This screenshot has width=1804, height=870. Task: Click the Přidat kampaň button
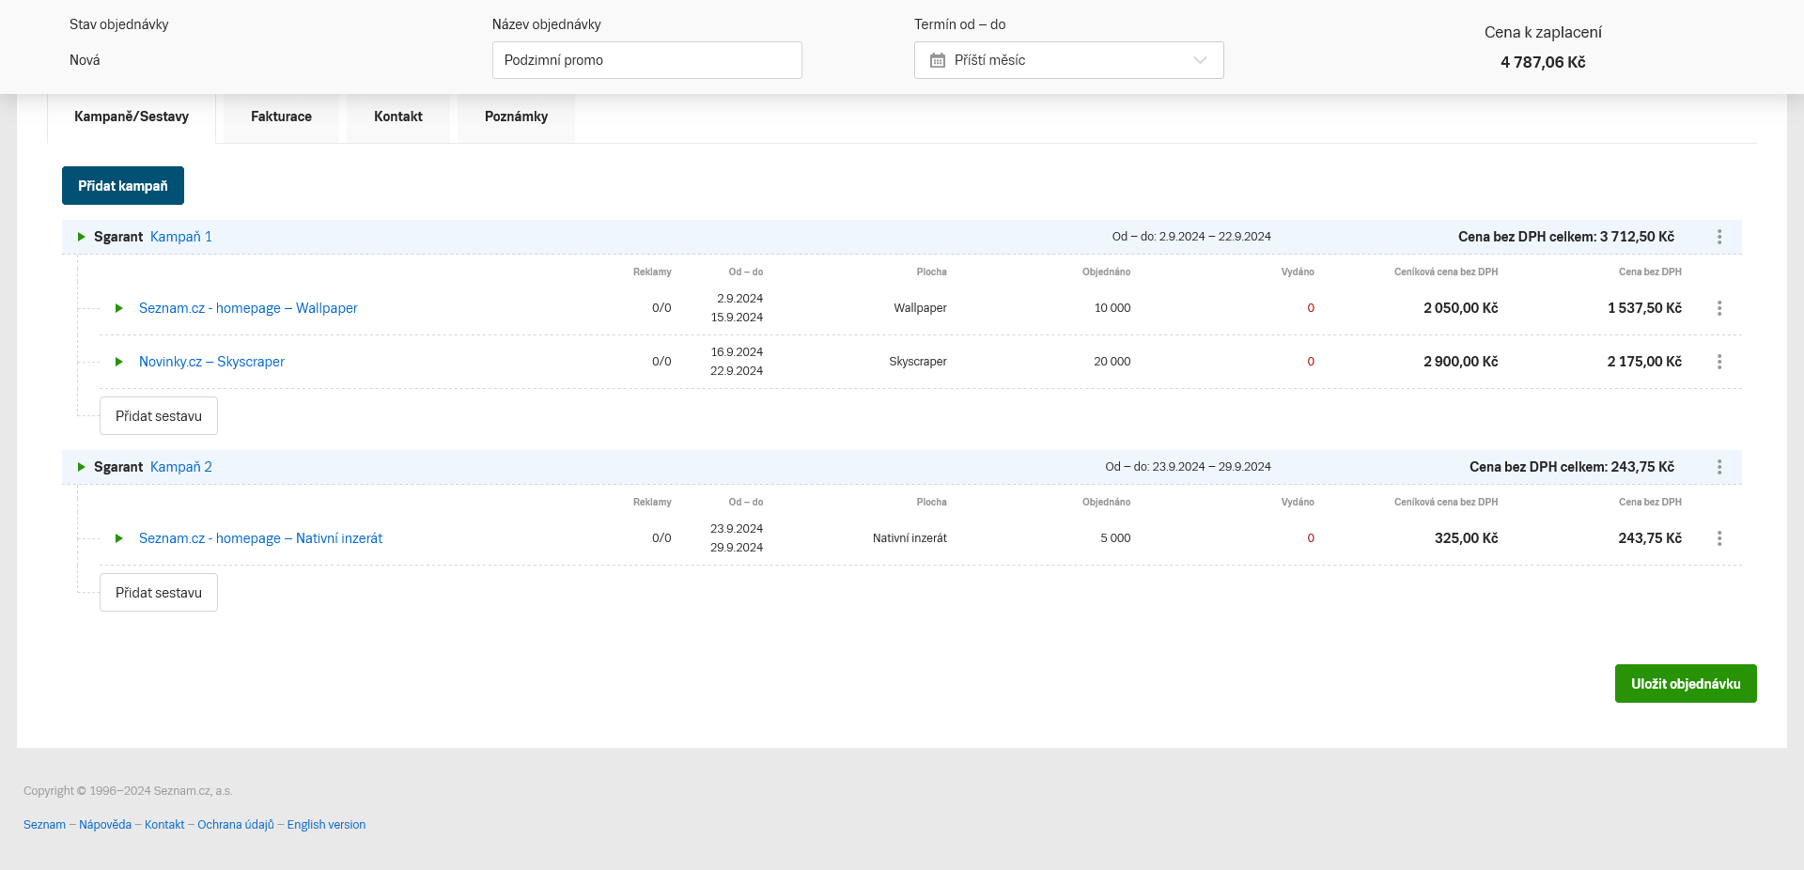[x=123, y=186]
